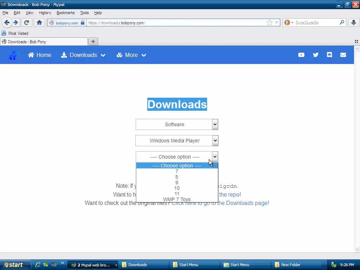The image size is (360, 270).
Task: Open the email envelope icon link
Action: (x=343, y=55)
